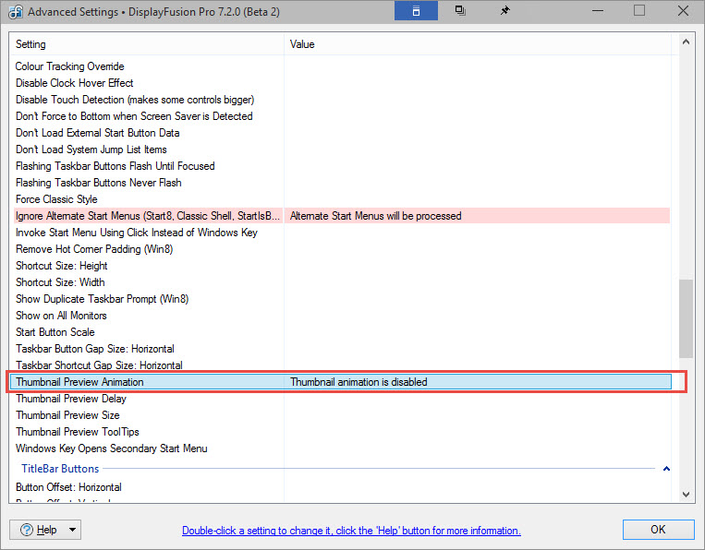Viewport: 705px width, 550px height.
Task: Click the Help question mark icon
Action: pos(26,530)
